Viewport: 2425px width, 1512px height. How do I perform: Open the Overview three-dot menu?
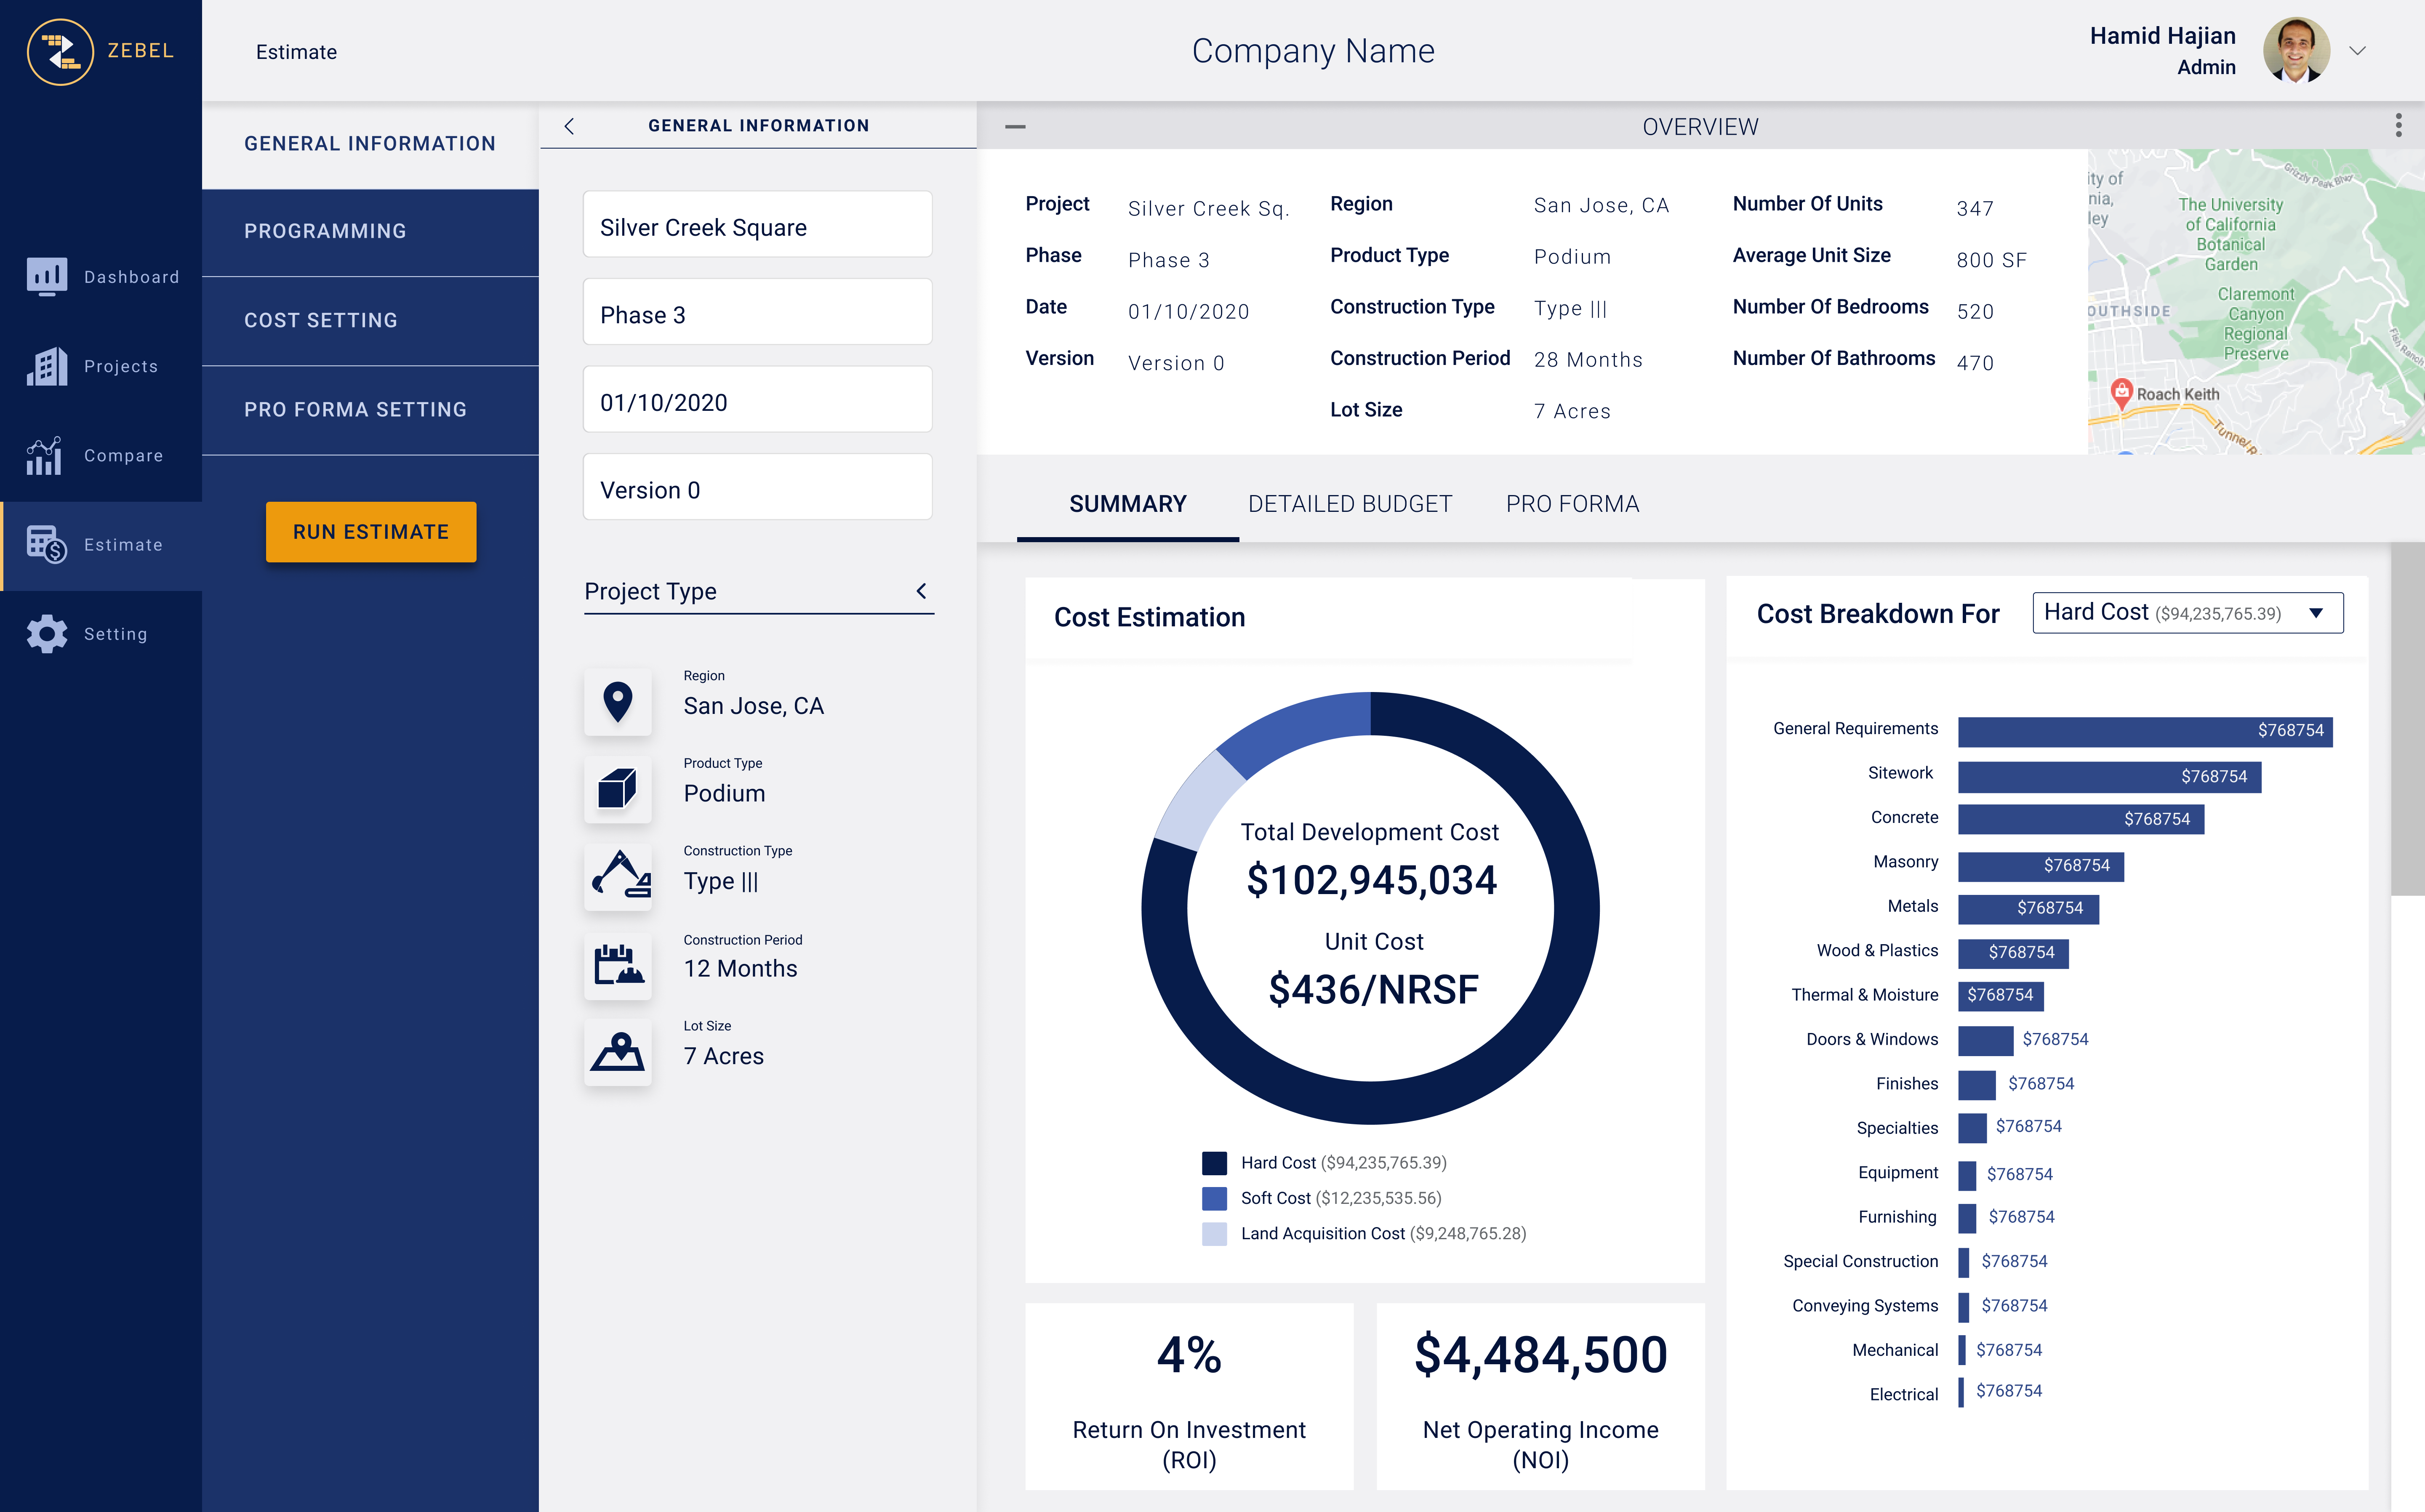(2398, 125)
